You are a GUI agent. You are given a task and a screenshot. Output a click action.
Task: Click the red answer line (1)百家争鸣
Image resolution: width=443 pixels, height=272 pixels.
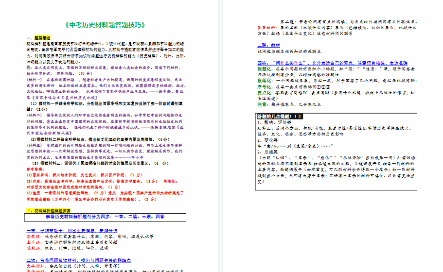pos(85,175)
